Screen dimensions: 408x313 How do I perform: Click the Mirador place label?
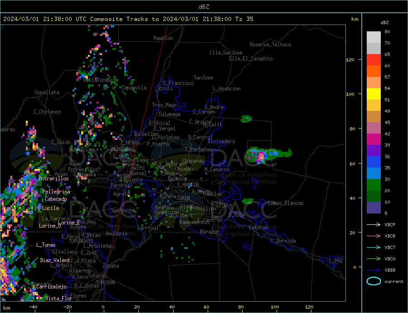209,232
